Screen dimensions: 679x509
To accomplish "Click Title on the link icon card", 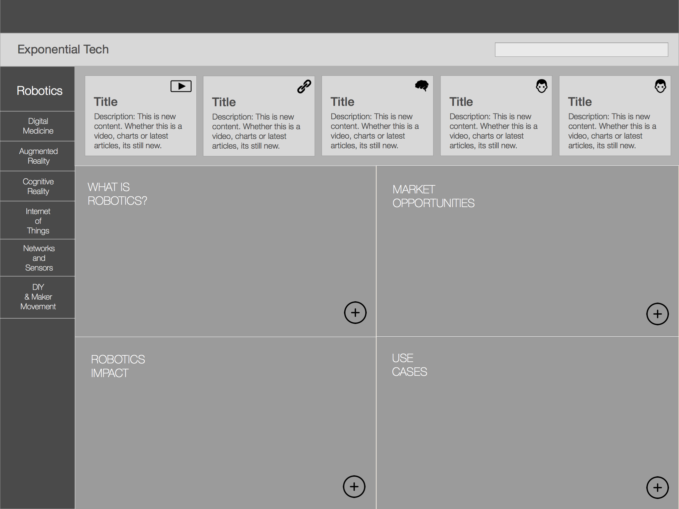I will pyautogui.click(x=224, y=102).
